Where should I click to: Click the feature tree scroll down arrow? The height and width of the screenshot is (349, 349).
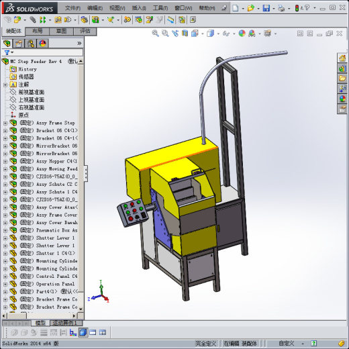coord(81,309)
